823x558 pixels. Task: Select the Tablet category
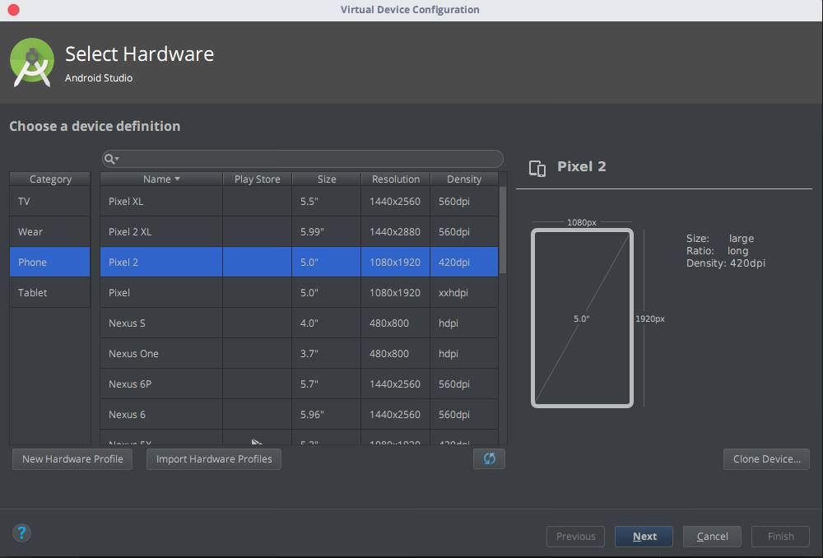coord(50,292)
